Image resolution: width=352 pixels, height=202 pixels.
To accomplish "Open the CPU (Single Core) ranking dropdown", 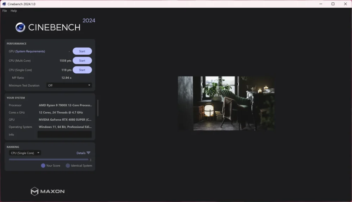I will point(25,153).
